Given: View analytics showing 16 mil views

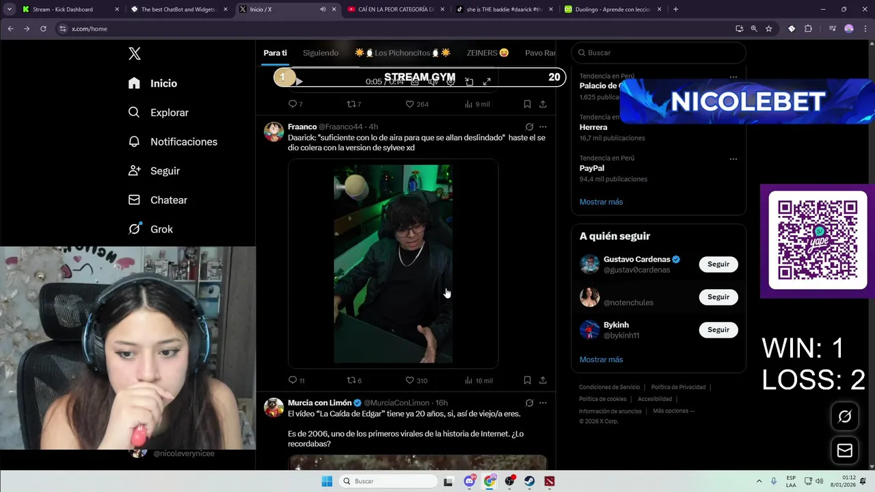Looking at the screenshot, I should (x=479, y=380).
